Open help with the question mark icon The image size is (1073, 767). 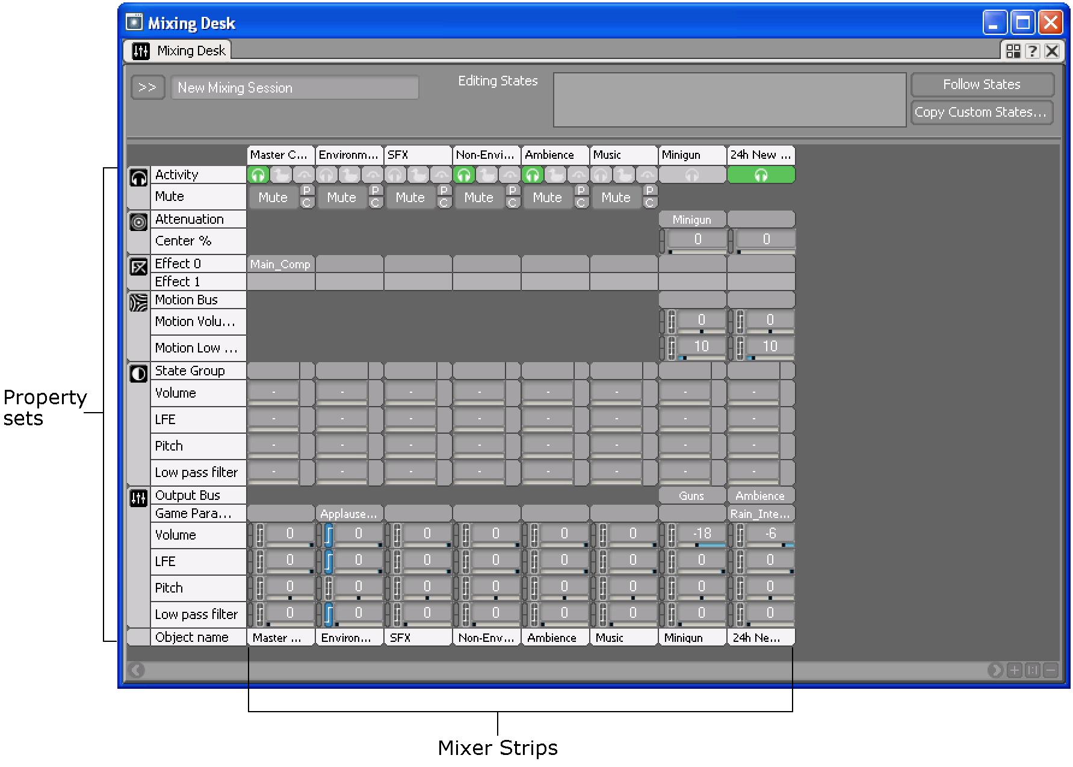click(x=1032, y=51)
